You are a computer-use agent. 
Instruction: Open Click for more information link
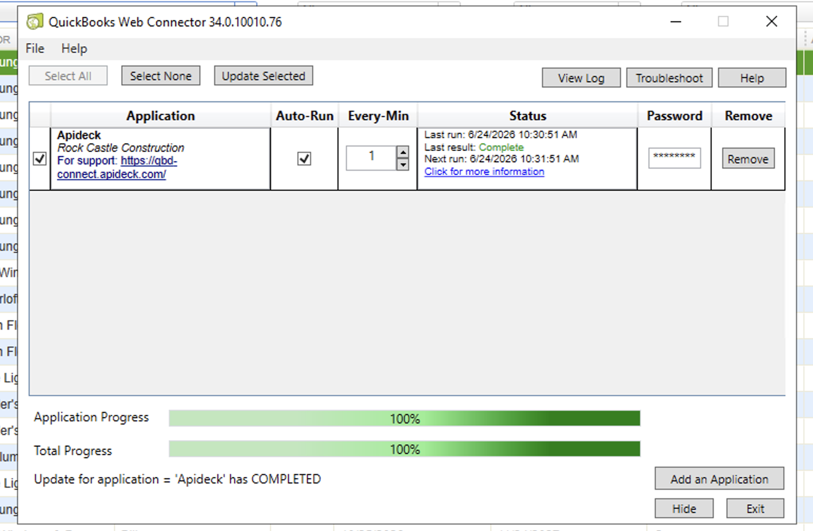pos(484,172)
